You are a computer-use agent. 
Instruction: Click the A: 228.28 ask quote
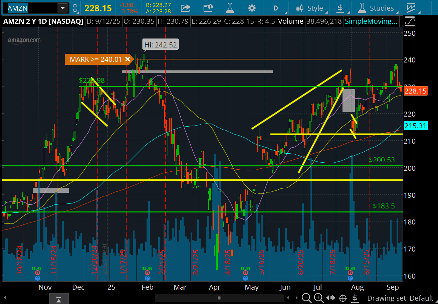158,11
